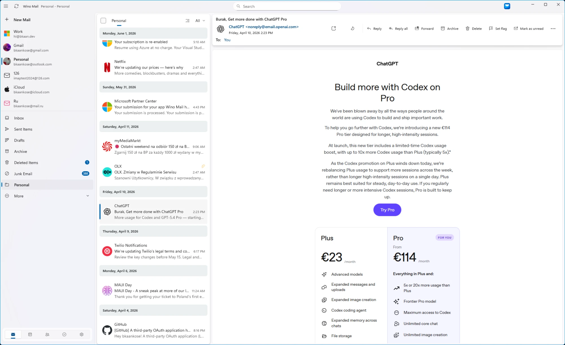This screenshot has height=345, width=565.
Task: Select the Ru mail.ru account
Action: pos(47,103)
